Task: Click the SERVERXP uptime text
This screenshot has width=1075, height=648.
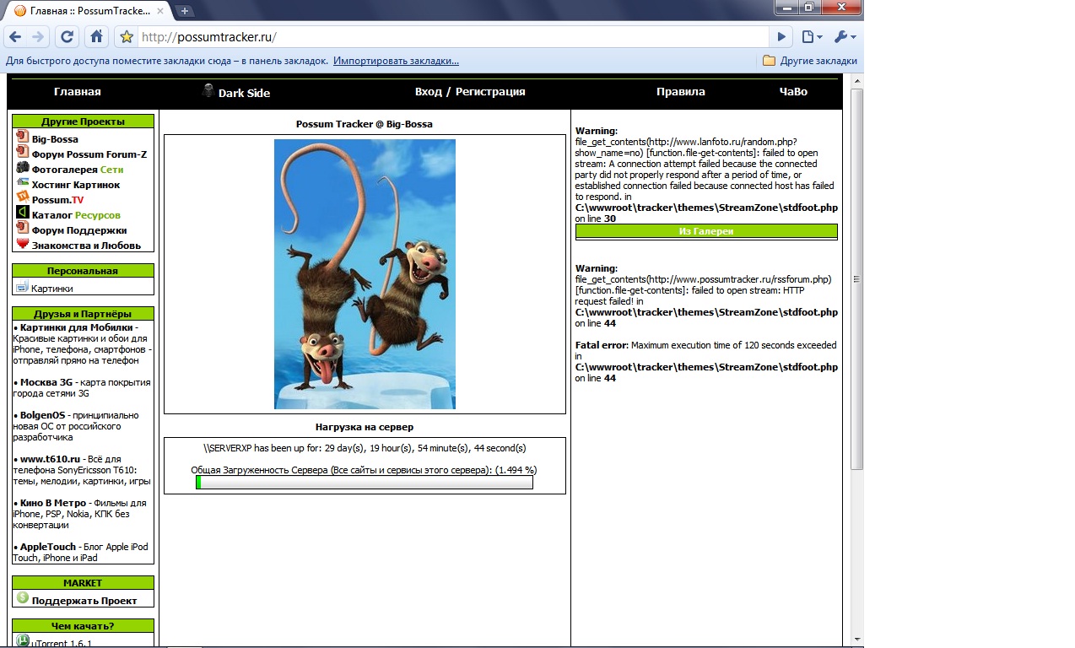Action: 365,448
